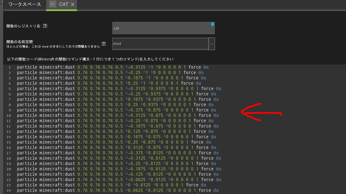Click the collapse arrow at the top-left edge
Screen dimensions: 346x194
pos(1,4)
